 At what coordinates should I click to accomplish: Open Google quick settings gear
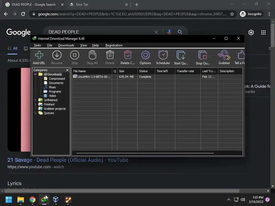pyautogui.click(x=251, y=32)
